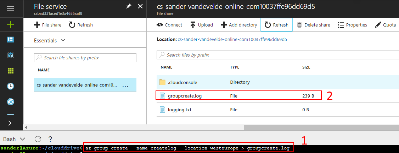The width and height of the screenshot is (399, 153).
Task: Click Upload in the file share toolbar
Action: (x=201, y=25)
